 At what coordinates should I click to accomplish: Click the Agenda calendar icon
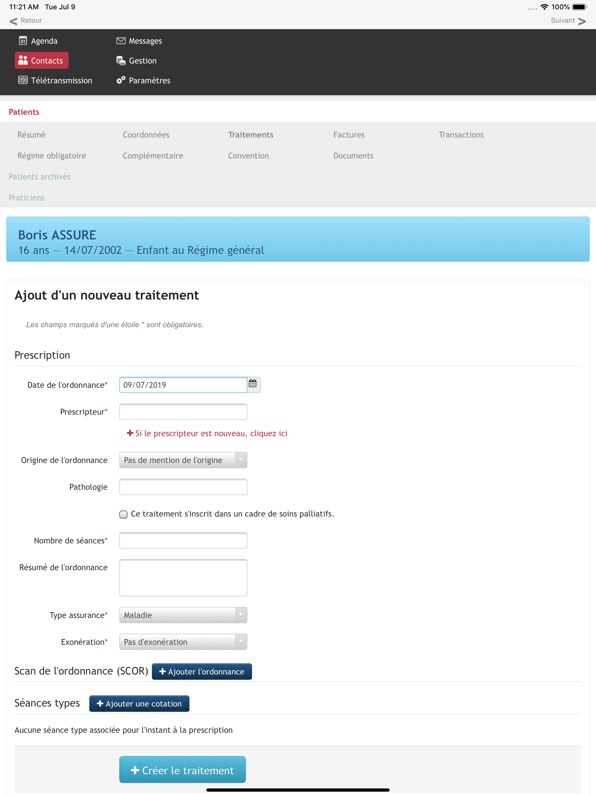[x=23, y=40]
